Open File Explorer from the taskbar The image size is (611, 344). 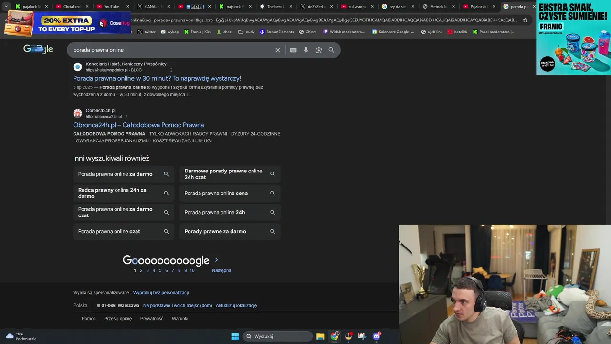(320, 336)
